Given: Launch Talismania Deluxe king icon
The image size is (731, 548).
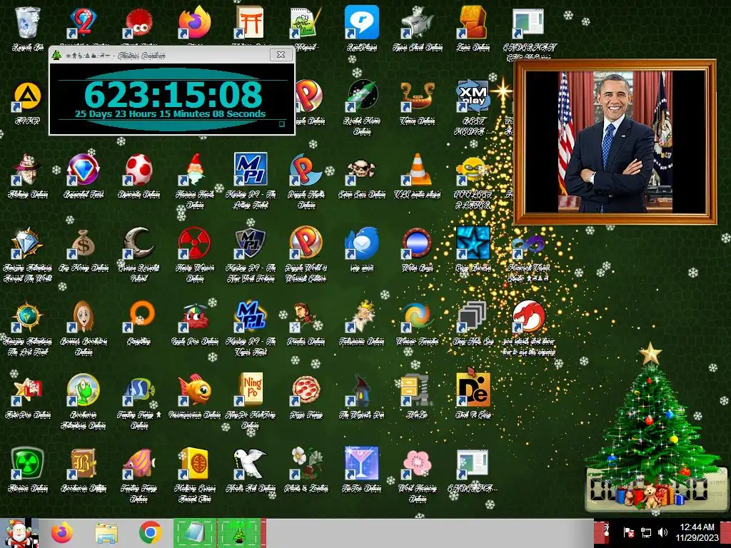Looking at the screenshot, I should tap(361, 316).
